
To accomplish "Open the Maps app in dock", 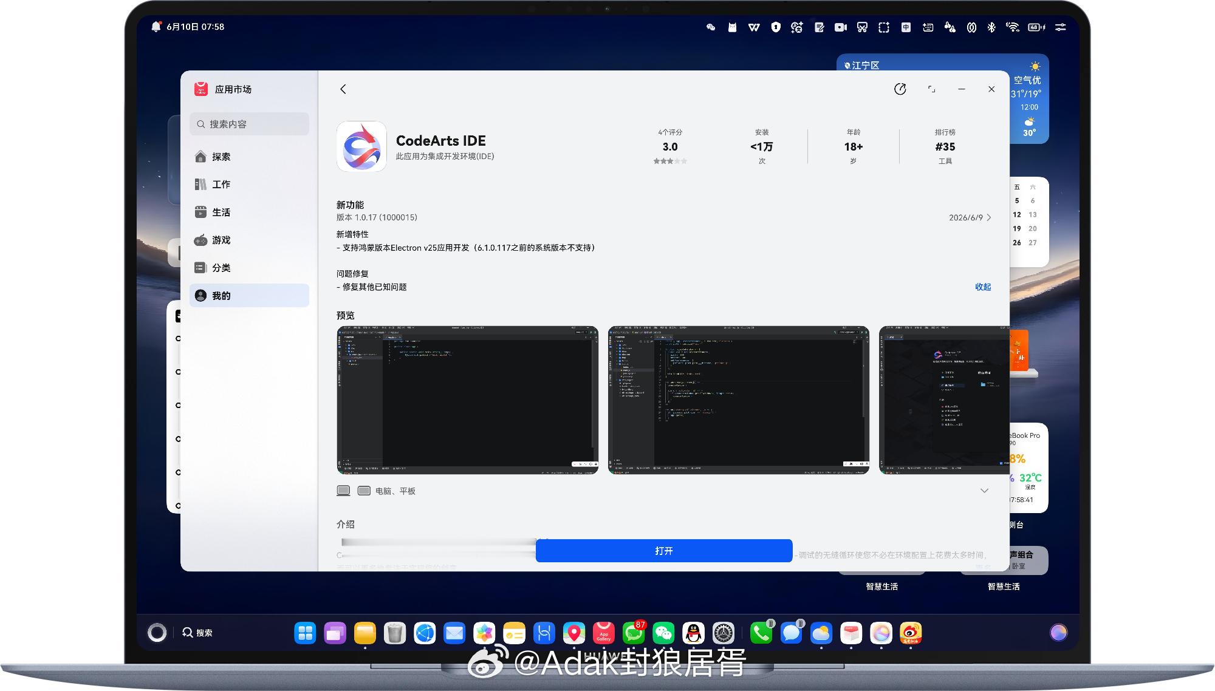I will coord(574,633).
